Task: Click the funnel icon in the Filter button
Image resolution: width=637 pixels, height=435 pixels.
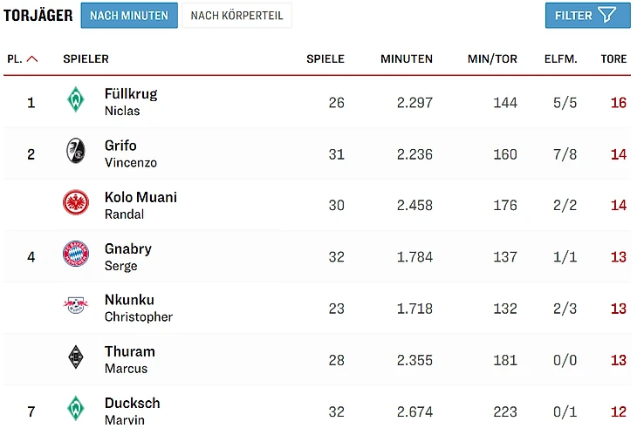Action: click(606, 15)
